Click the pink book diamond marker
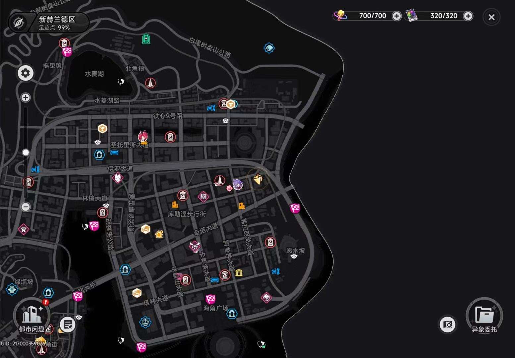515x358 pixels. coord(203,197)
